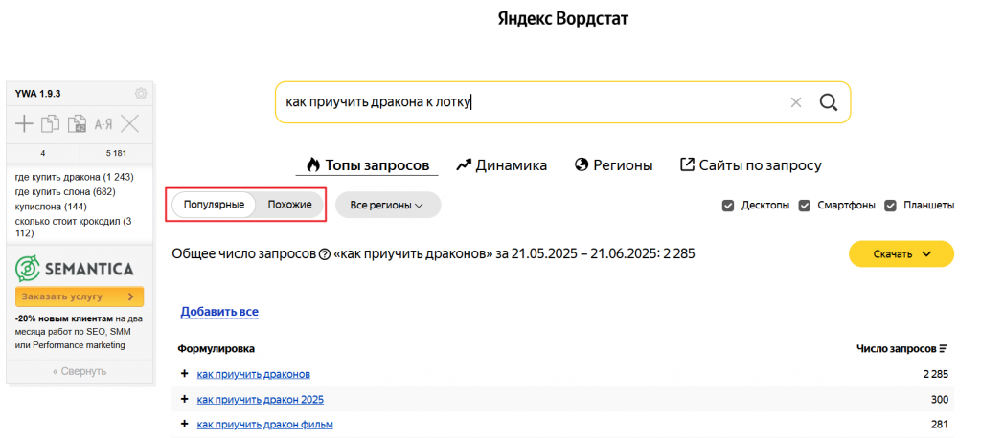Click the Яндекс Вордстат title
This screenshot has height=438, width=981.
[x=563, y=19]
